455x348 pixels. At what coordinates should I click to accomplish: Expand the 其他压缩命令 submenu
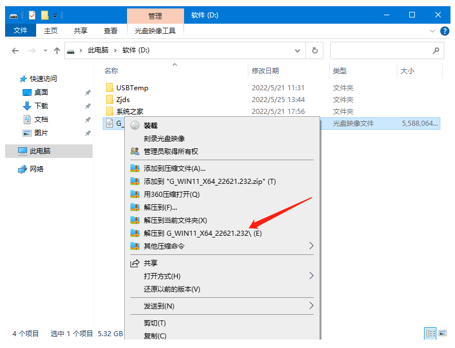coord(222,246)
